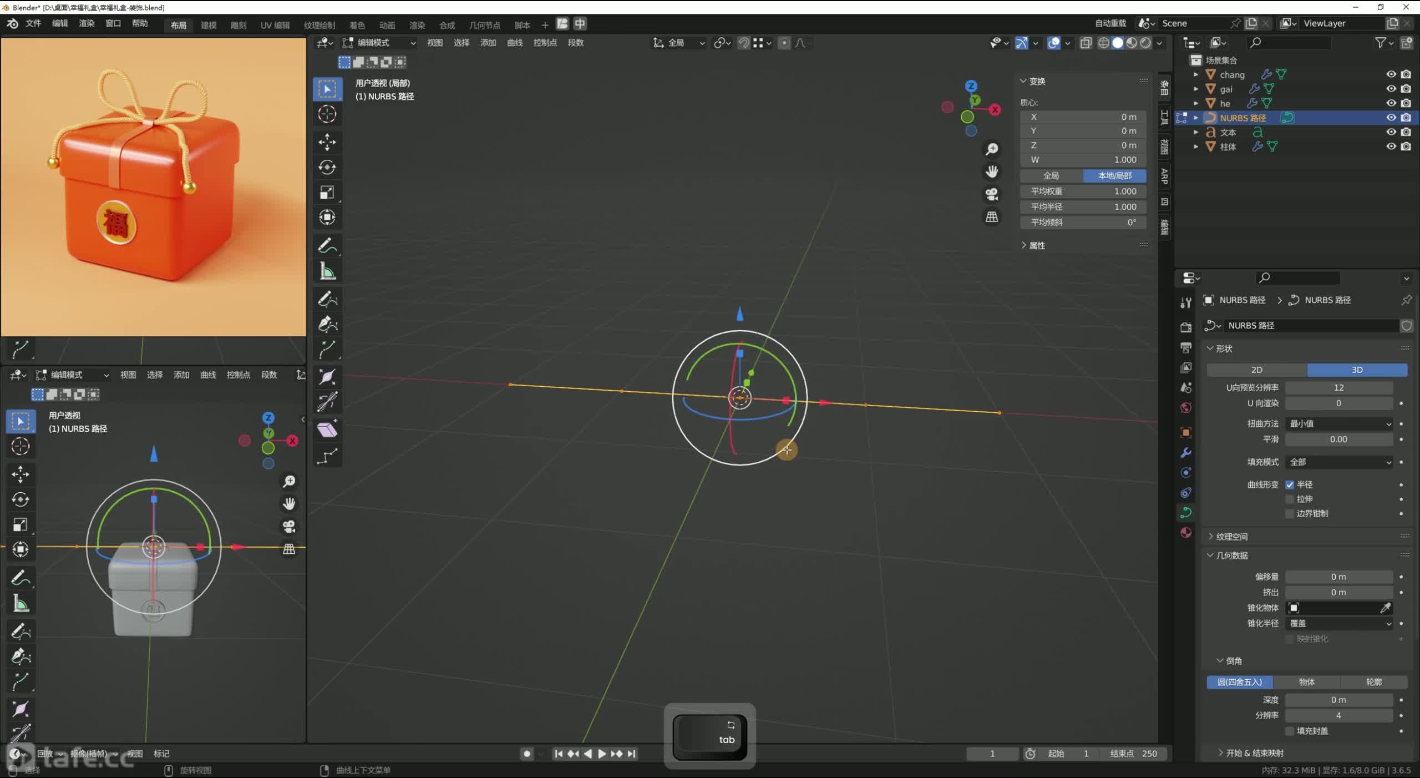This screenshot has height=778, width=1420.
Task: Open the 文件 menu
Action: (33, 23)
